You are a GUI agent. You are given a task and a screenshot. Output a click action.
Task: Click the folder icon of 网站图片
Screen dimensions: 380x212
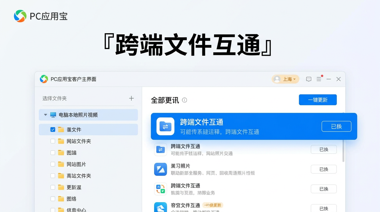(61, 164)
